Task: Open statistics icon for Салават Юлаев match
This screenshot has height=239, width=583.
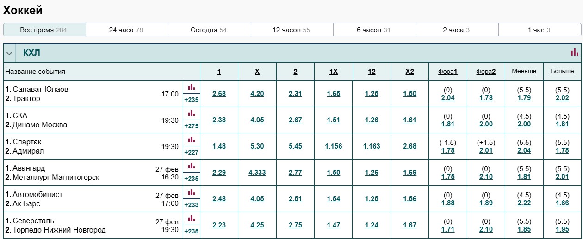Action: [192, 87]
